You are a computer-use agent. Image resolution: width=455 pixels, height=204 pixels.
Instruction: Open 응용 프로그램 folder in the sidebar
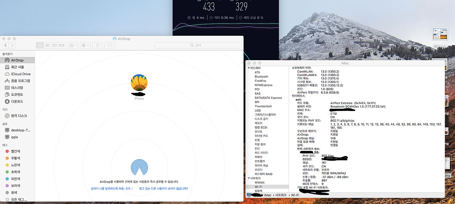pos(17,81)
